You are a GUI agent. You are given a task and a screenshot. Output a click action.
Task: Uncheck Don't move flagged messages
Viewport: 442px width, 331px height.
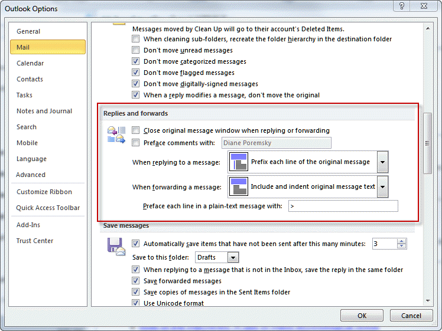135,73
